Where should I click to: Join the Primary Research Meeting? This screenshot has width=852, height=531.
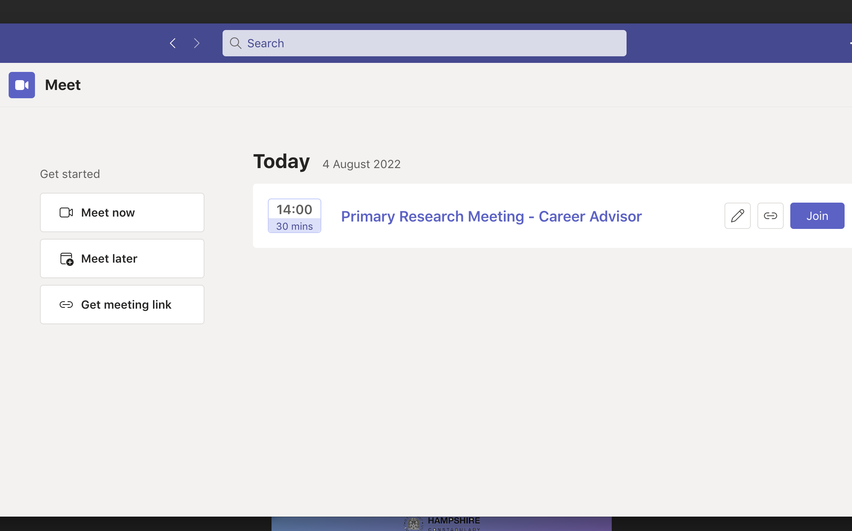coord(817,216)
